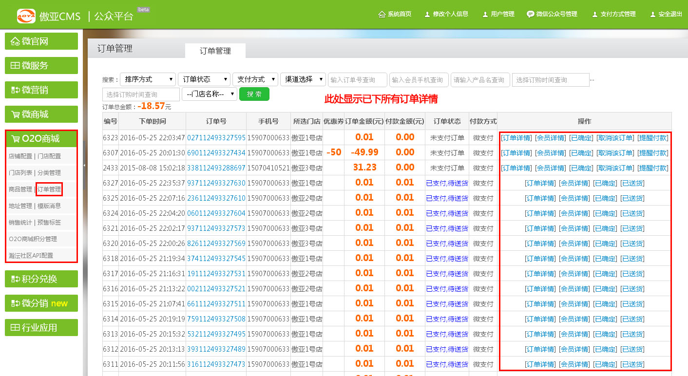This screenshot has width=688, height=376.
Task: Open the 微官网 sidebar section
Action: coord(41,41)
